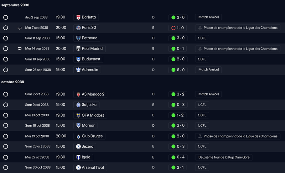Image resolution: width=285 pixels, height=173 pixels.
Task: Toggle the selection circle for the Jezero fixture
Action: 6,146
